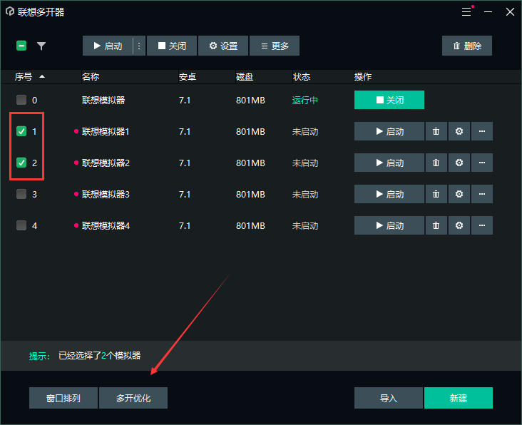Viewport: 522px width, 425px height.
Task: Click the toolbar 启动 button
Action: pyautogui.click(x=108, y=46)
